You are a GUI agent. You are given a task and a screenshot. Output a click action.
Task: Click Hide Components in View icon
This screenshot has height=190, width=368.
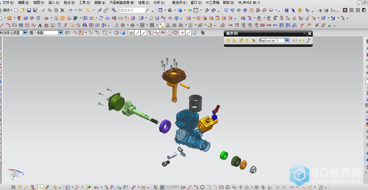[295, 40]
